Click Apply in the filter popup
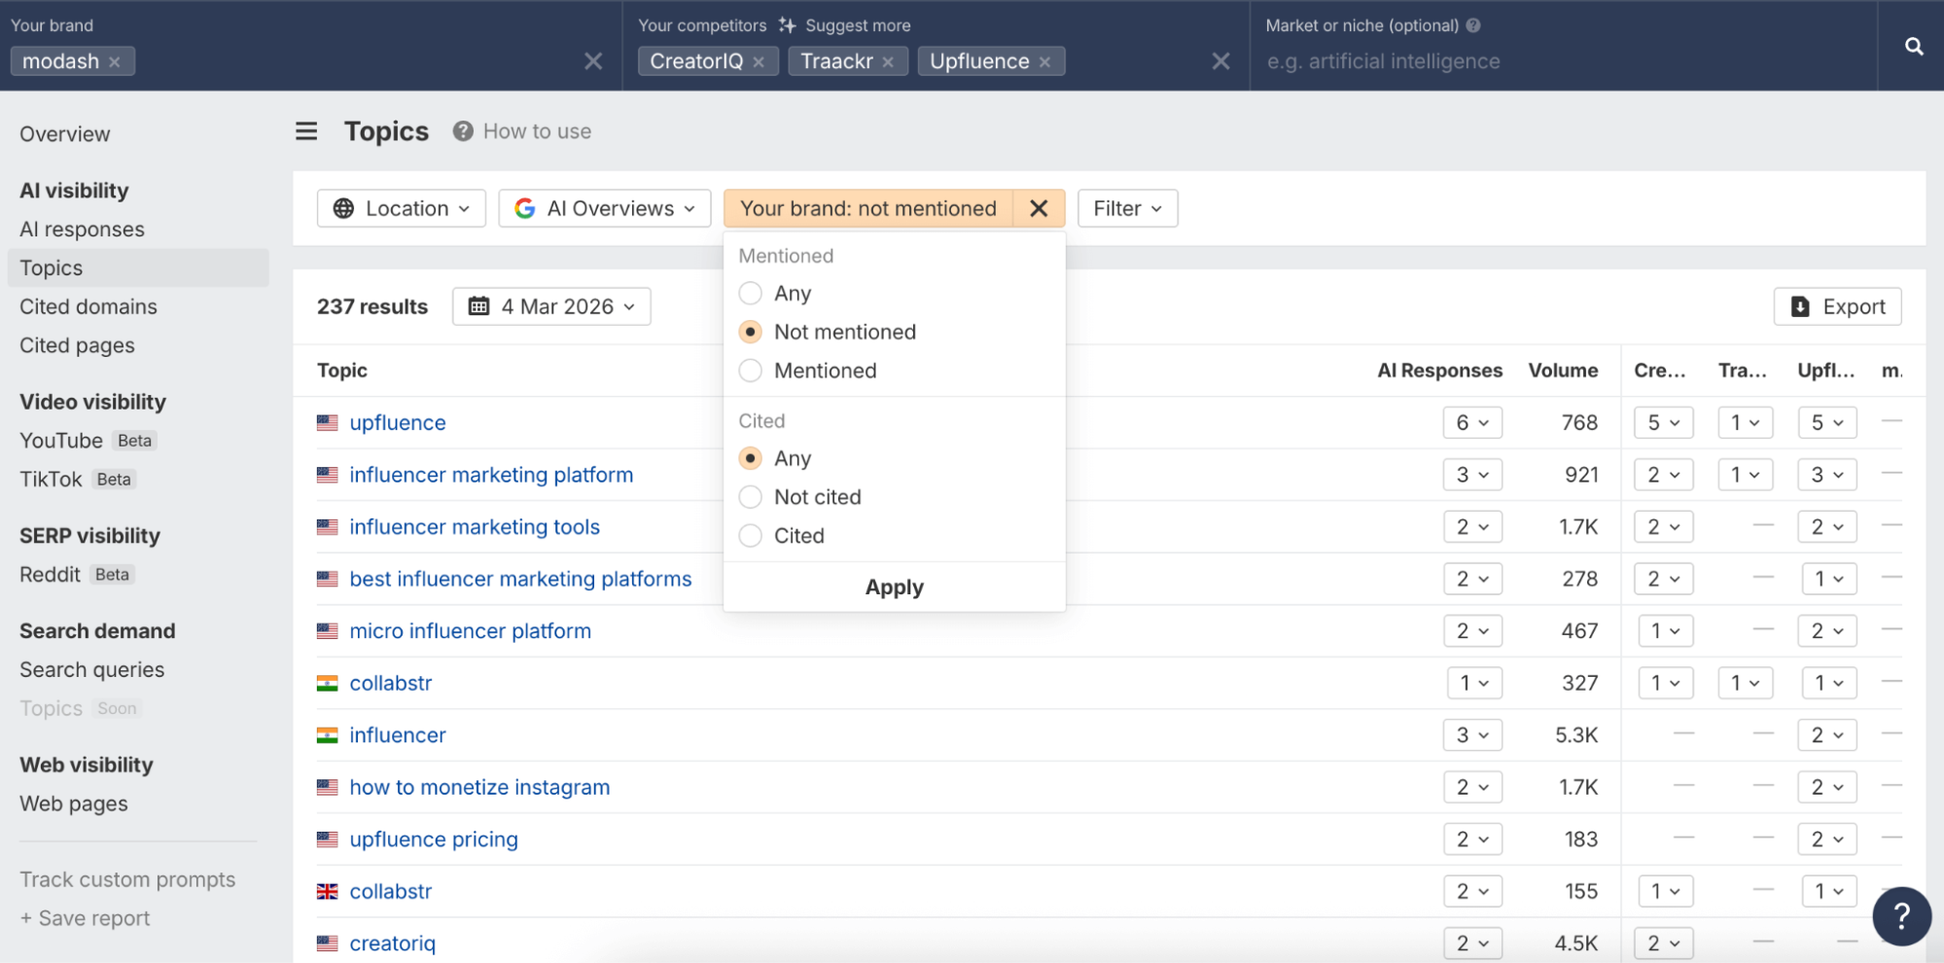 pos(895,588)
